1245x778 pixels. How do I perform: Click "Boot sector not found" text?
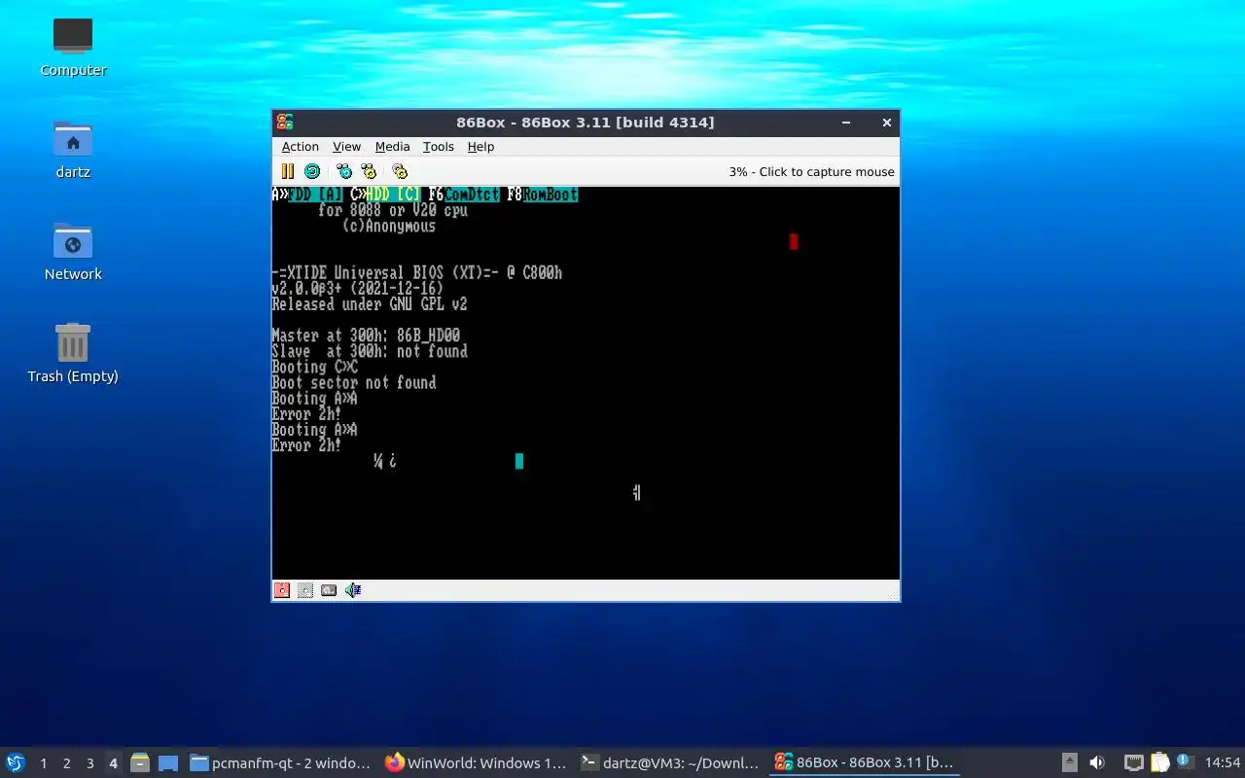(x=354, y=383)
